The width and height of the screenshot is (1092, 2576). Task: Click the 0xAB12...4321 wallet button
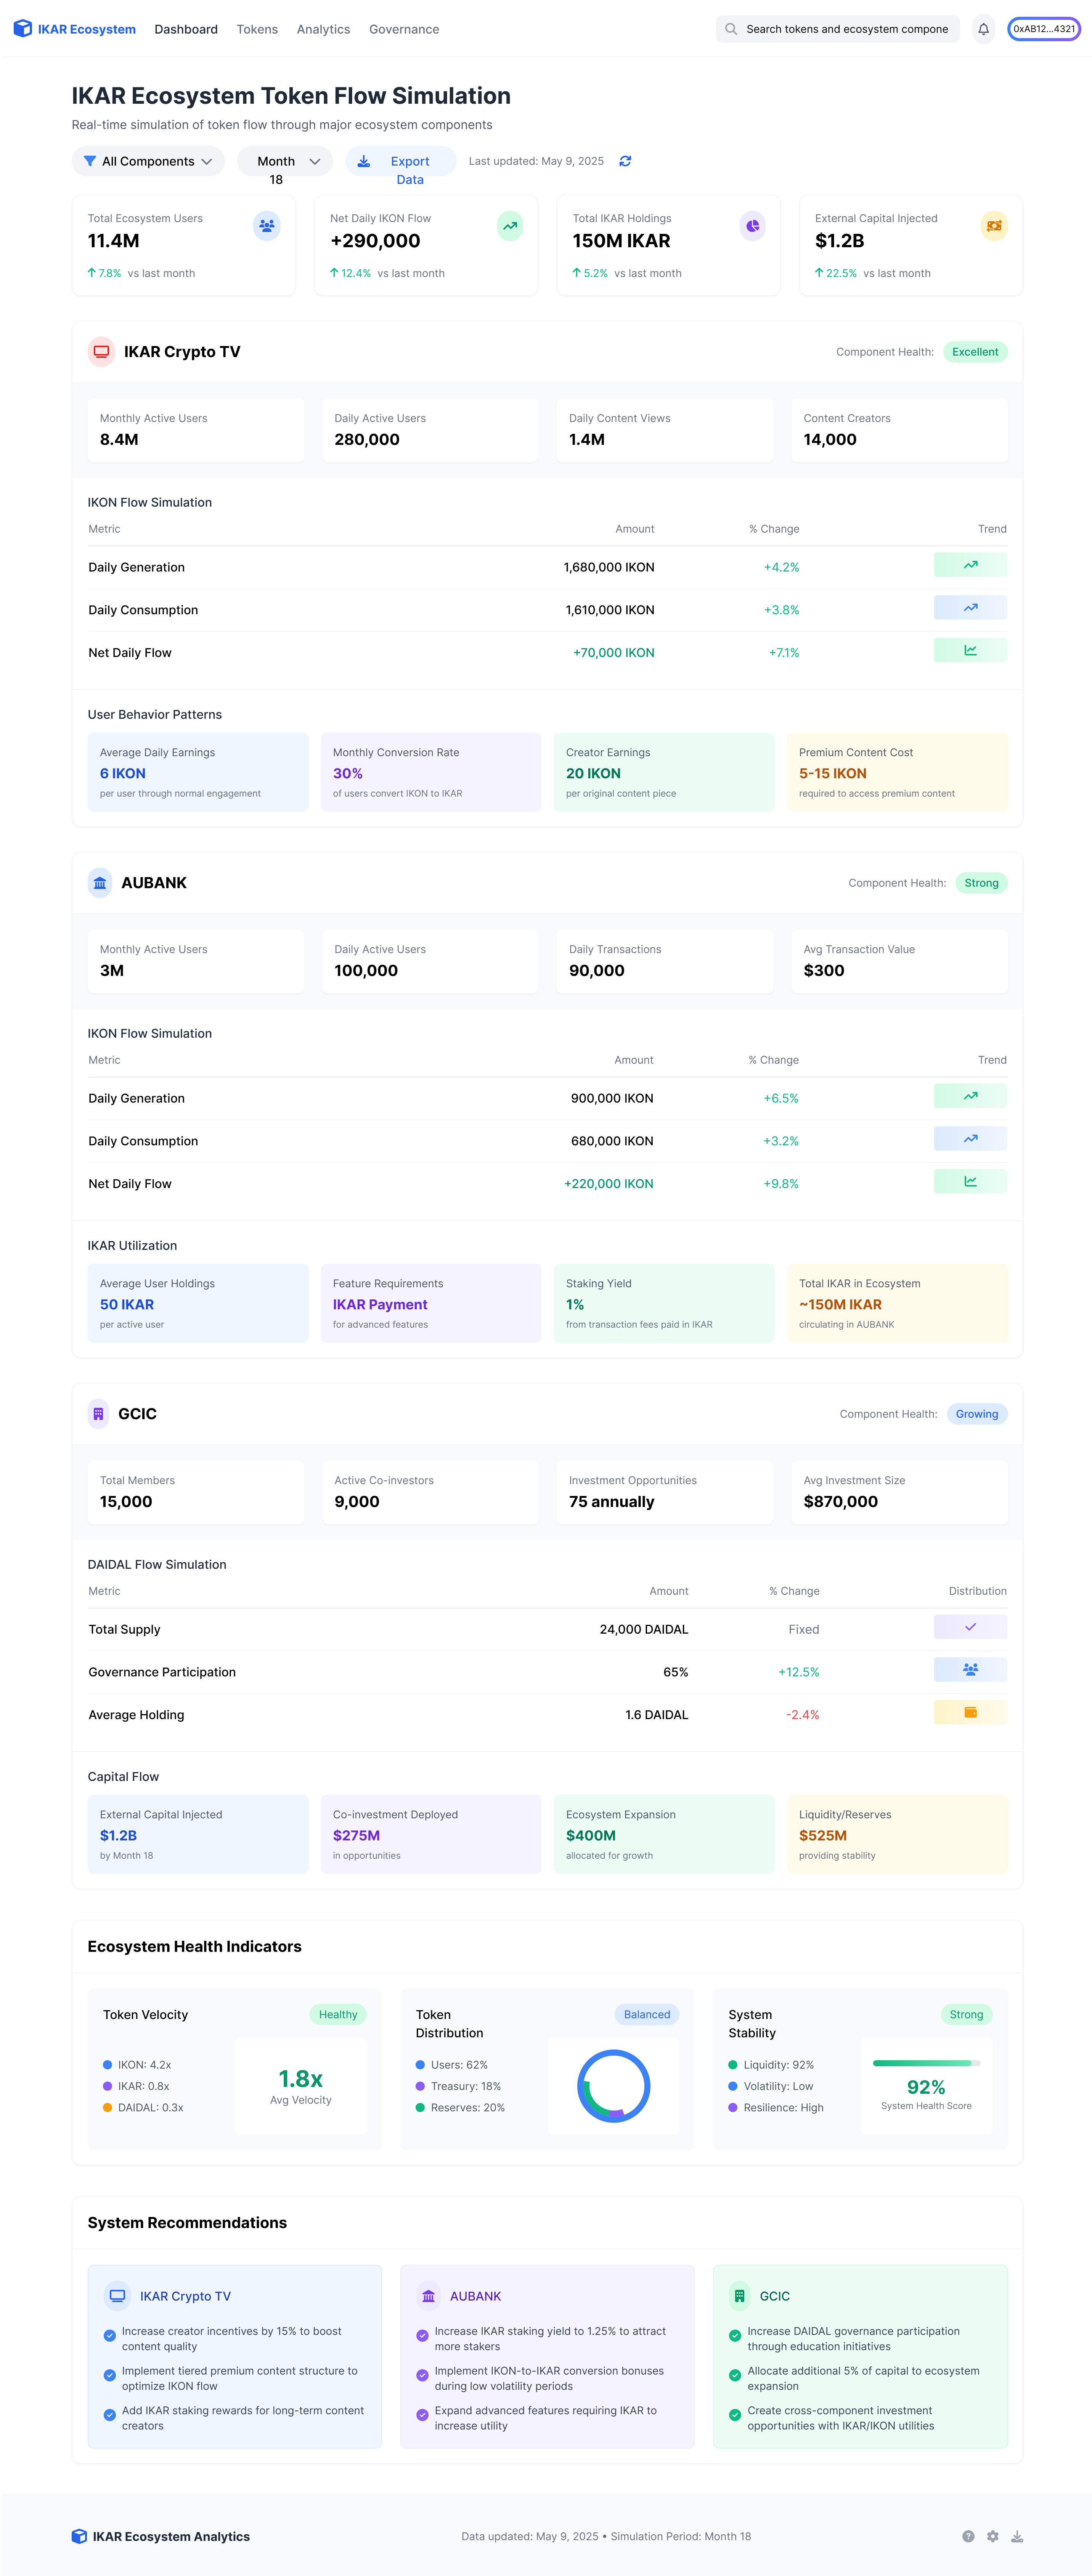coord(1044,29)
